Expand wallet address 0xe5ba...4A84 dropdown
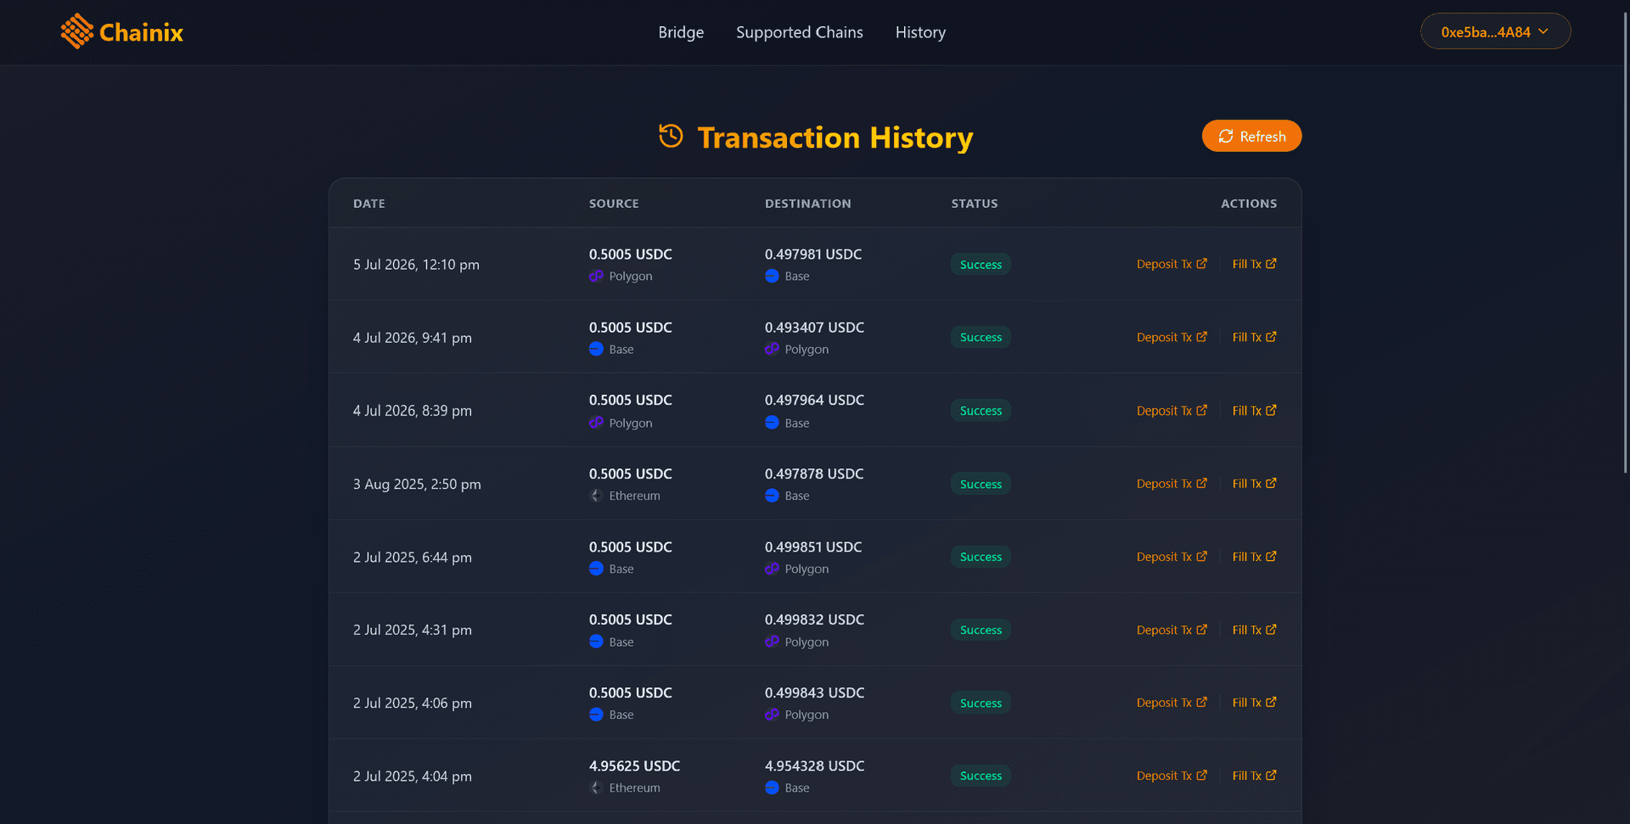 pos(1495,31)
